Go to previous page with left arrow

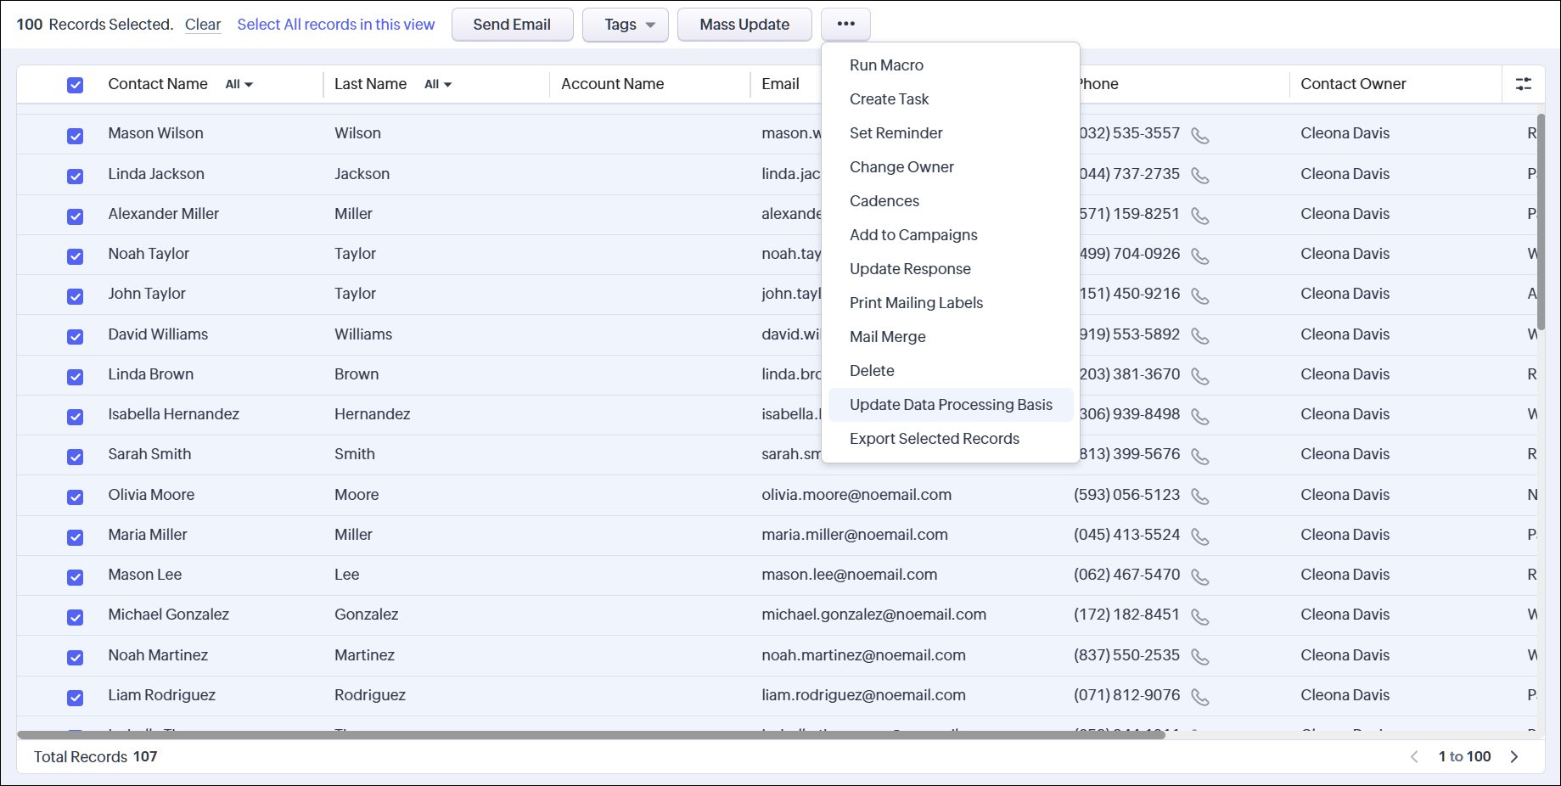[x=1414, y=756]
